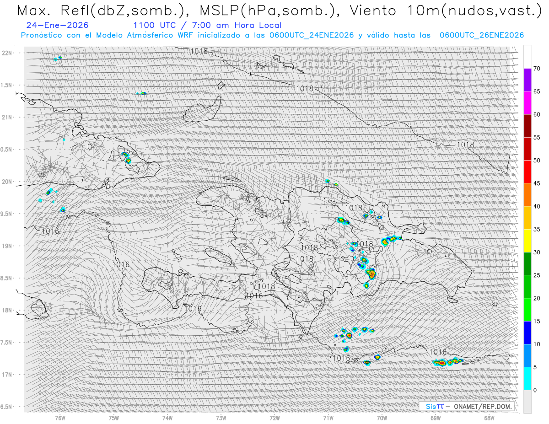Click the '21N' latitude label

(x=8, y=118)
